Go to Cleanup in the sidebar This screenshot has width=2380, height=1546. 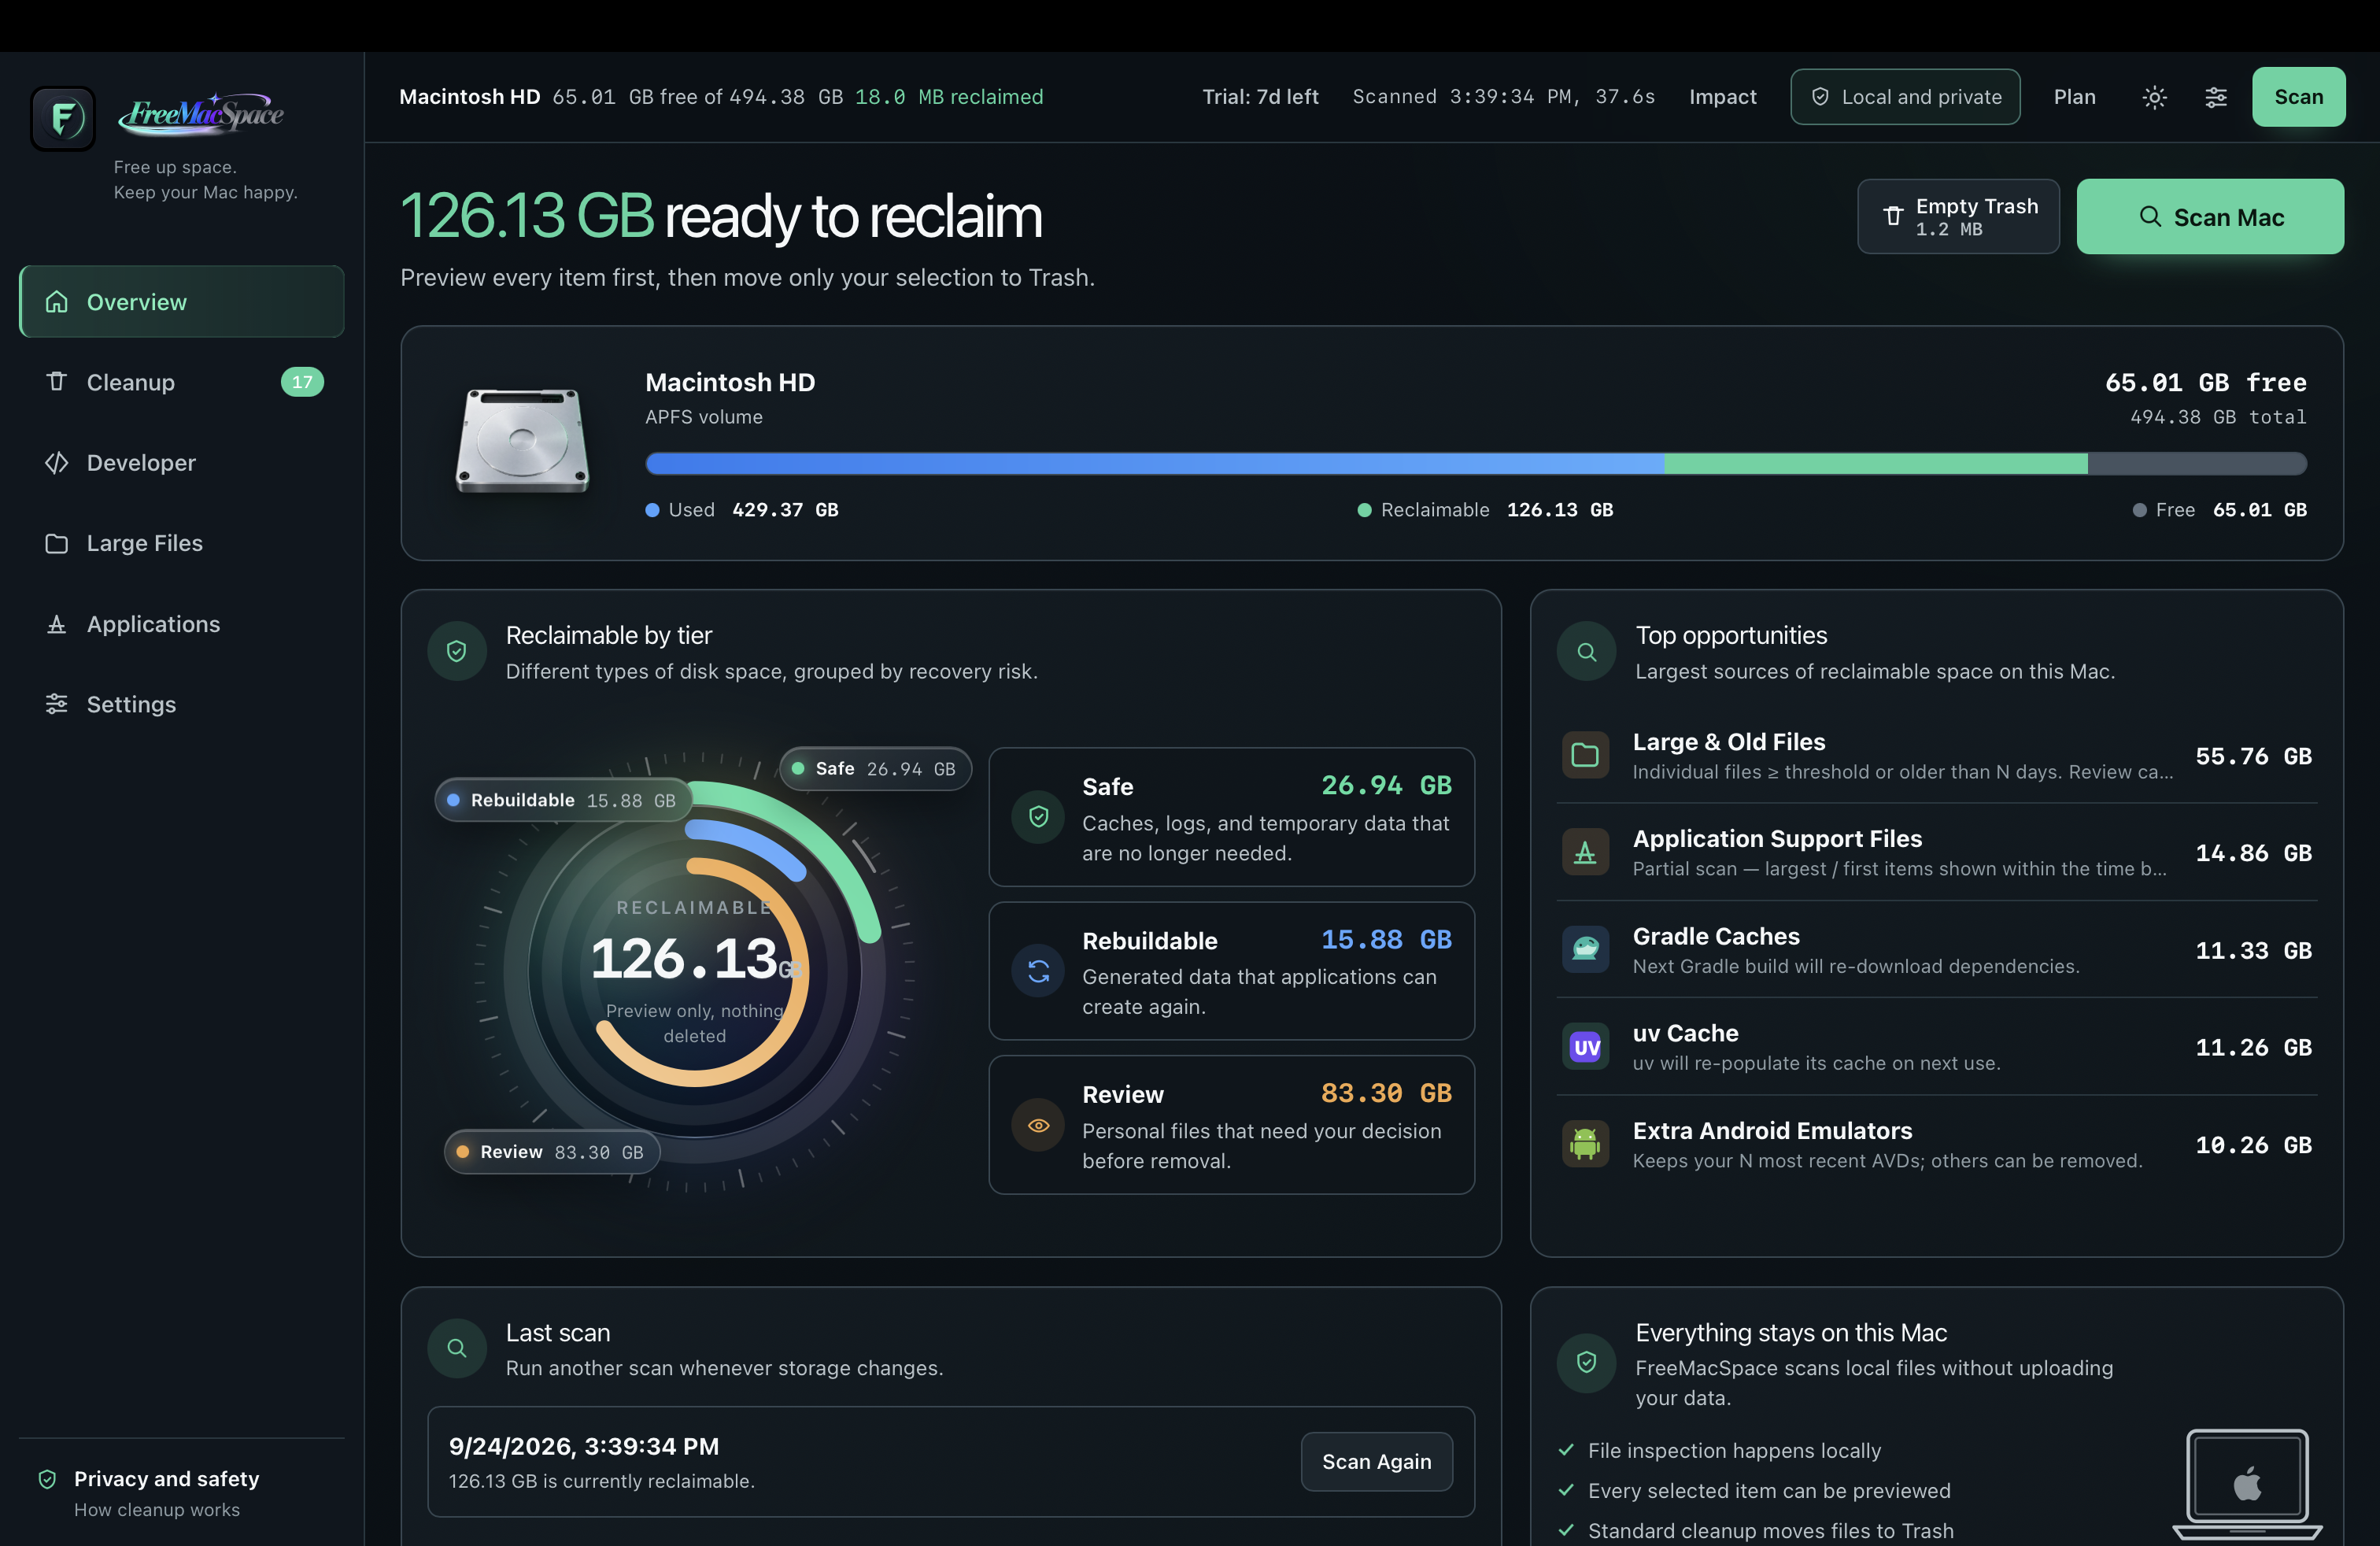click(x=182, y=382)
